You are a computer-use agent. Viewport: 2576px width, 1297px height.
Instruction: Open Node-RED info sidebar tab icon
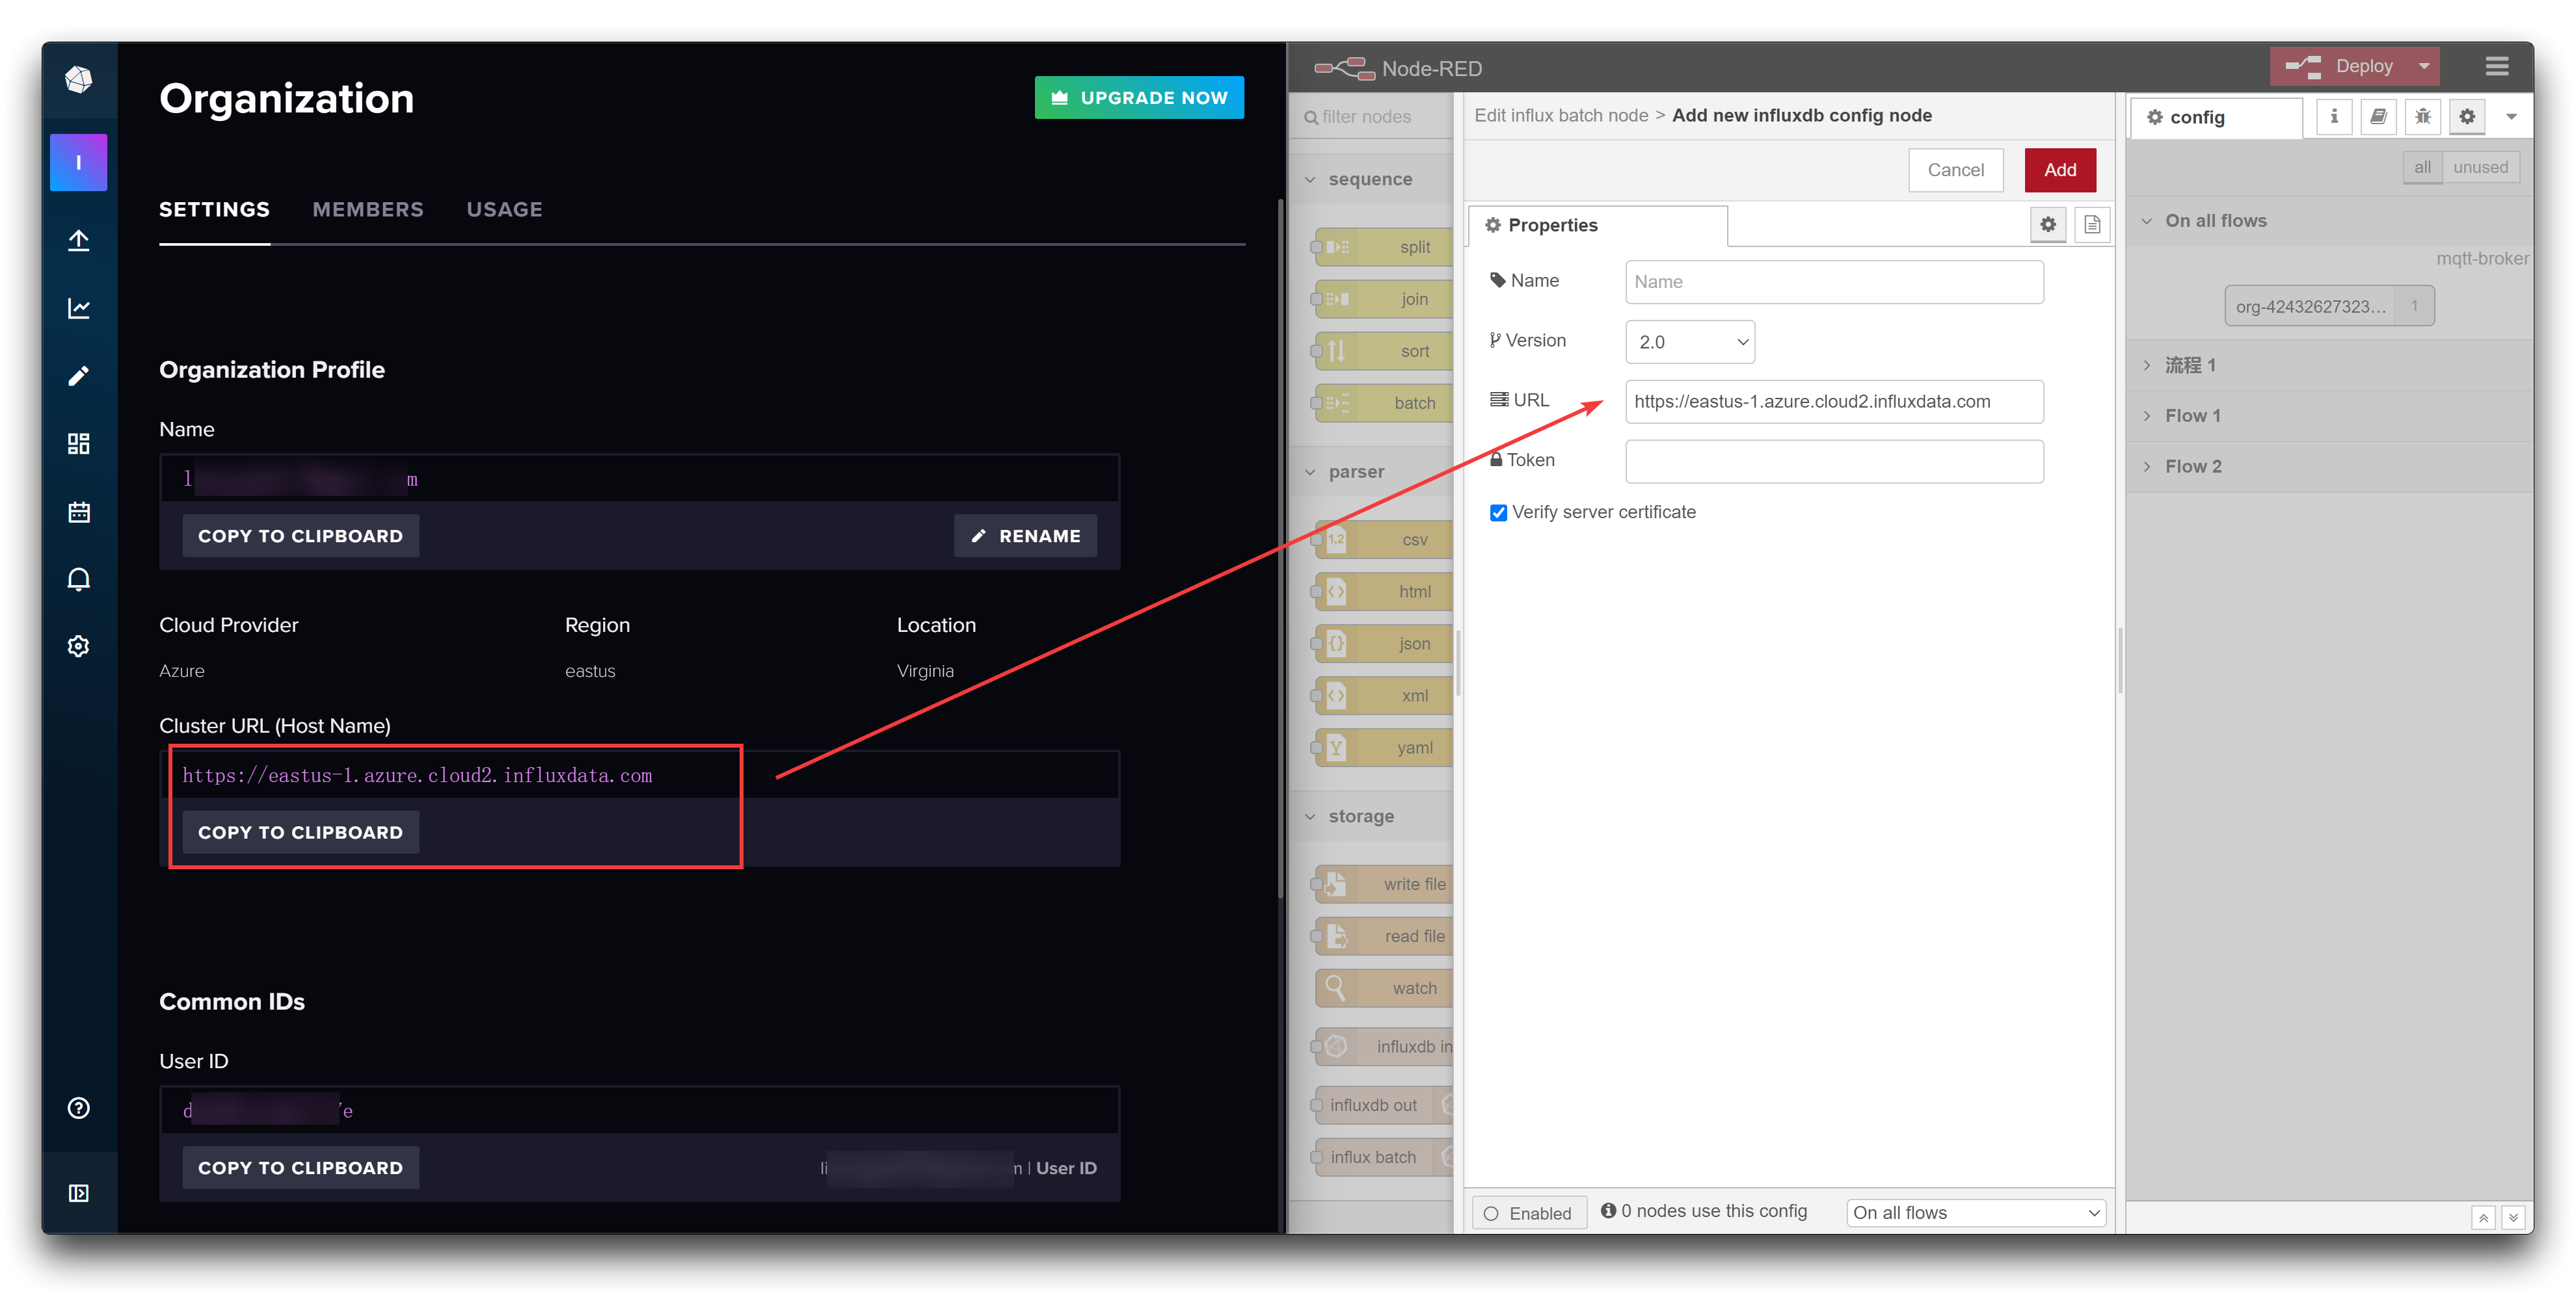[2334, 117]
